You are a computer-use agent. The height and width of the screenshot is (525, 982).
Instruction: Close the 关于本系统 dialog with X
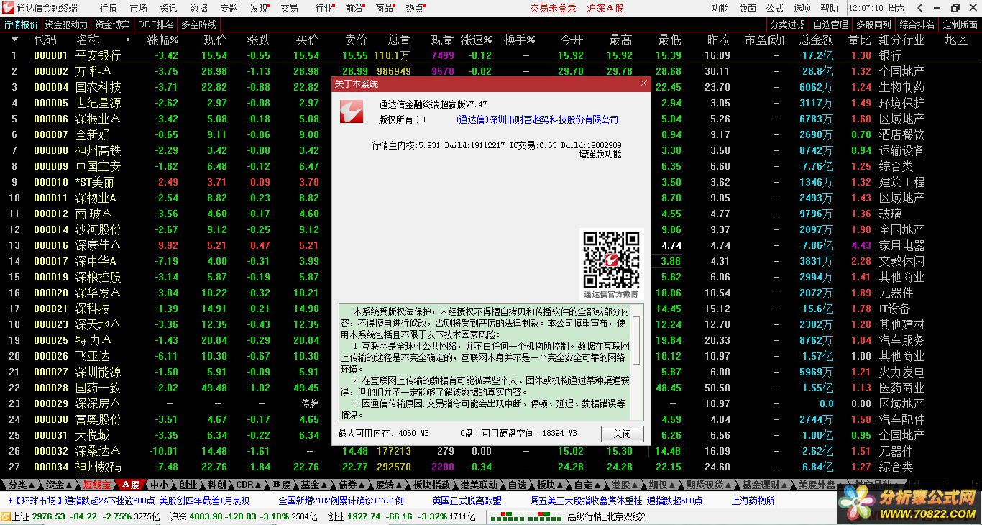[x=643, y=83]
